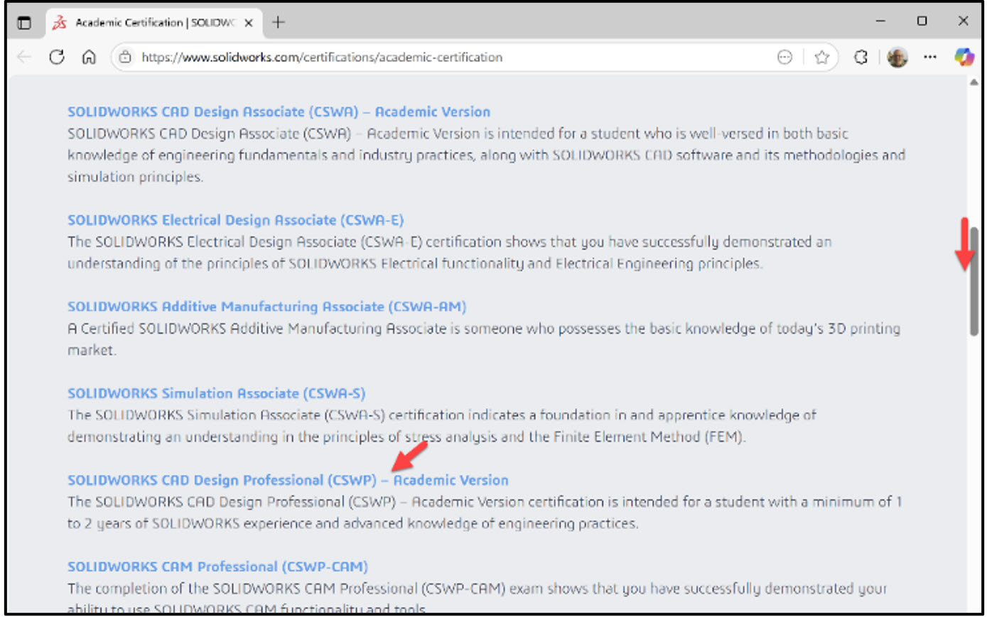Refresh the current page
This screenshot has width=987, height=617.
point(57,57)
